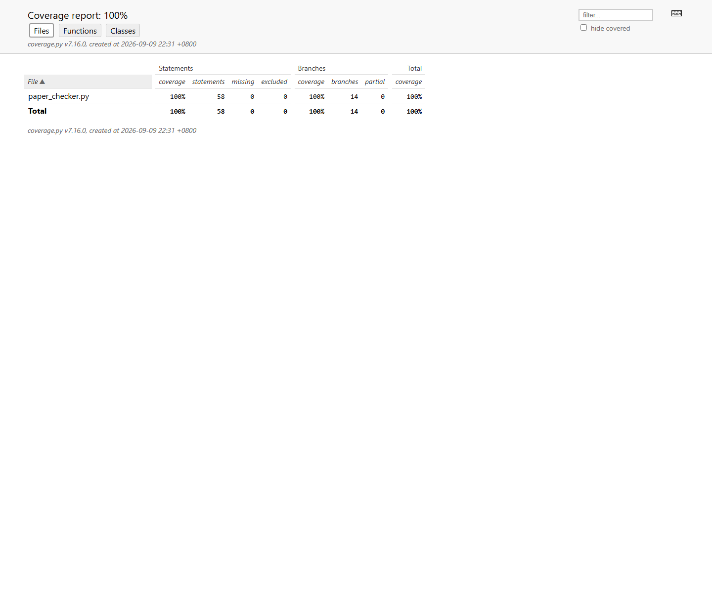The image size is (712, 593).
Task: Click the coverage.py version text in header
Action: [x=112, y=44]
